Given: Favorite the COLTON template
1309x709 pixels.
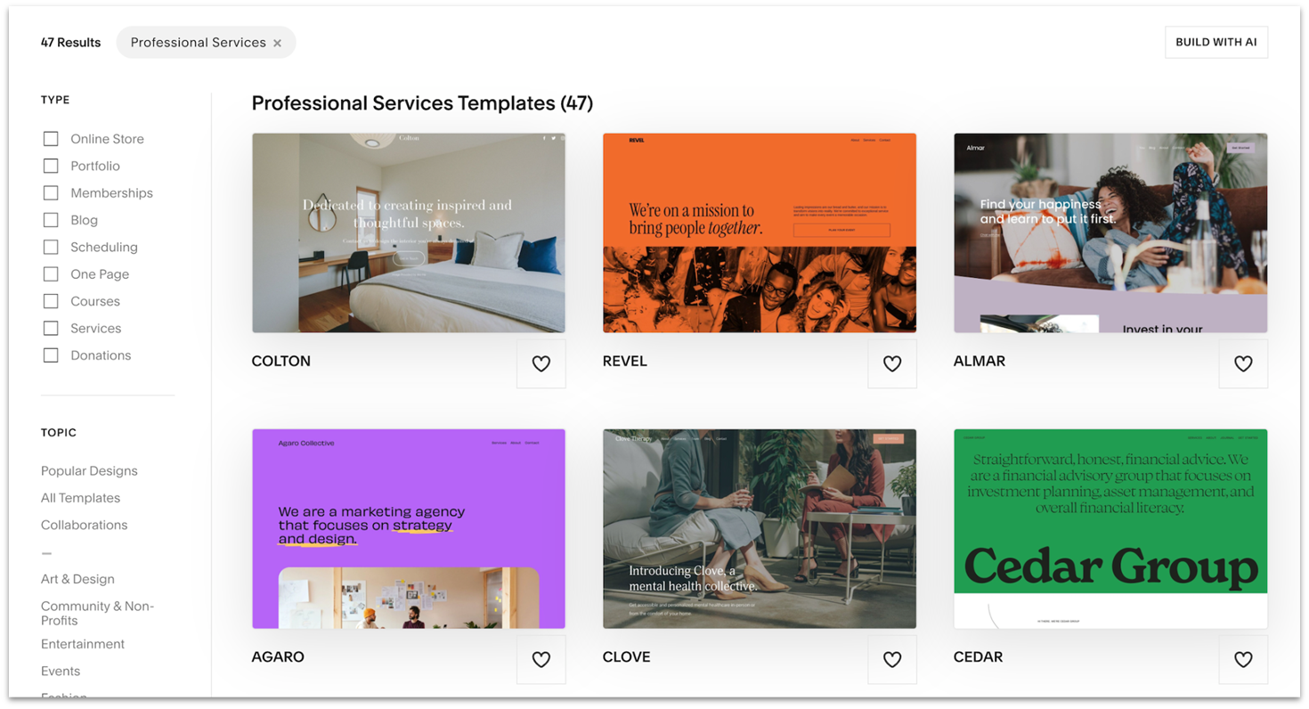Looking at the screenshot, I should pyautogui.click(x=541, y=363).
